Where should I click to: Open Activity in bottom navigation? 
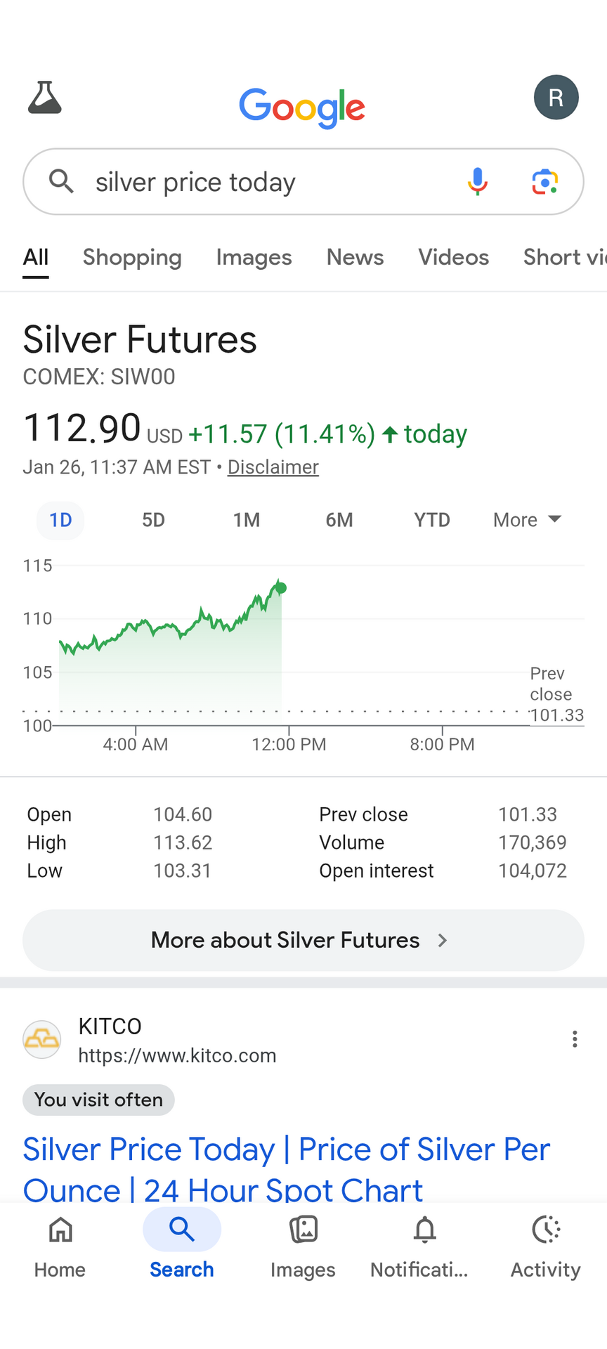tap(545, 1247)
